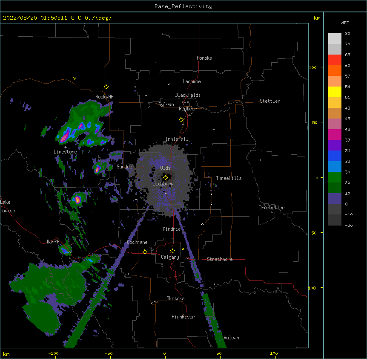The width and height of the screenshot is (367, 359).
Task: Click the Lake Louise label
Action: (x=8, y=206)
